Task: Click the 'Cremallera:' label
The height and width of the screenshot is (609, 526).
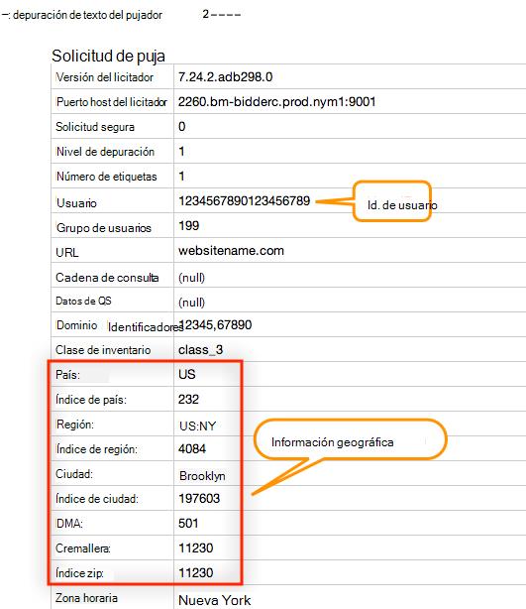Action: click(83, 548)
